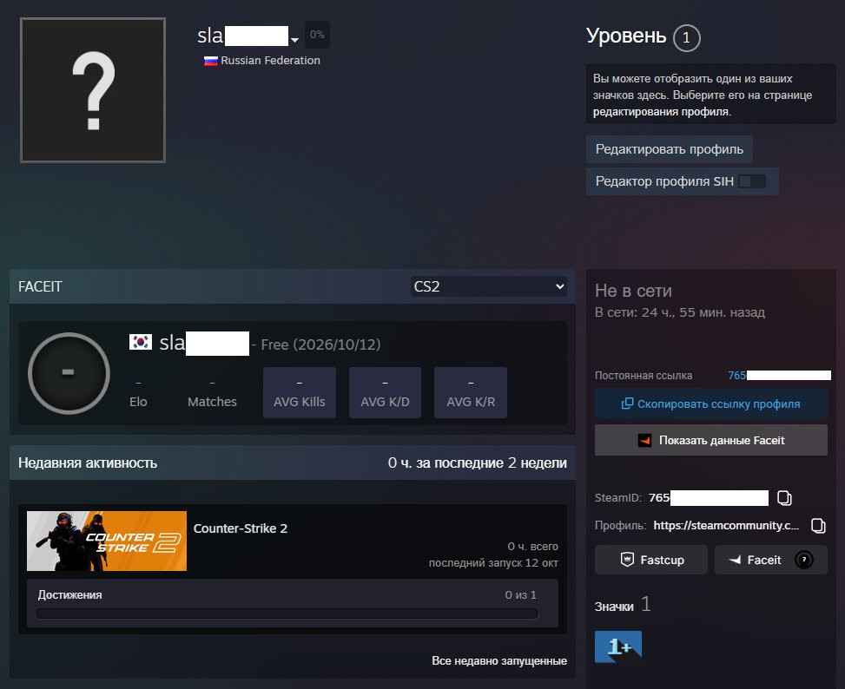The width and height of the screenshot is (845, 689).
Task: Click the achievements progress bar
Action: 287,614
